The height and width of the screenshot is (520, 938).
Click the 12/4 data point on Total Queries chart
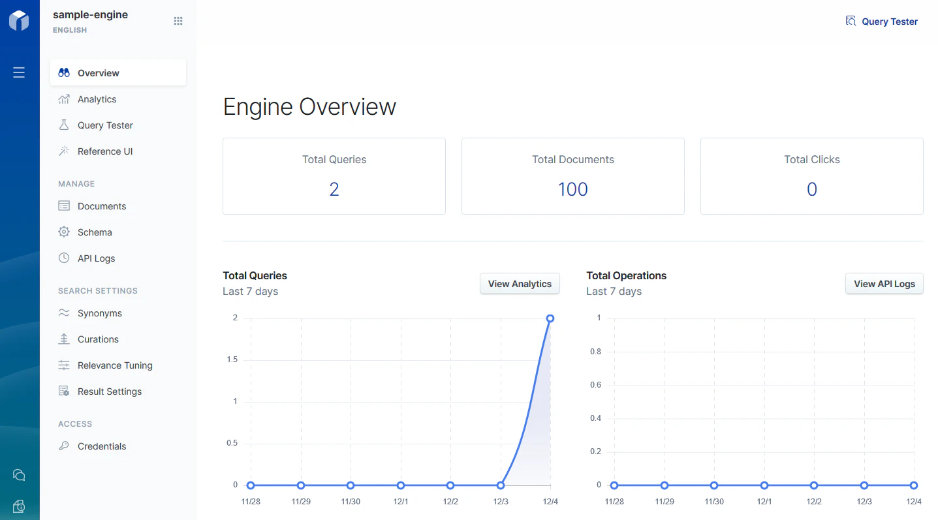coord(550,318)
